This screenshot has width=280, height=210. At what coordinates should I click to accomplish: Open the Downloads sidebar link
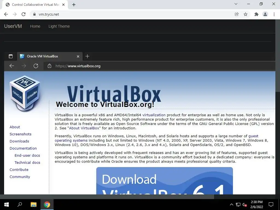(x=19, y=141)
